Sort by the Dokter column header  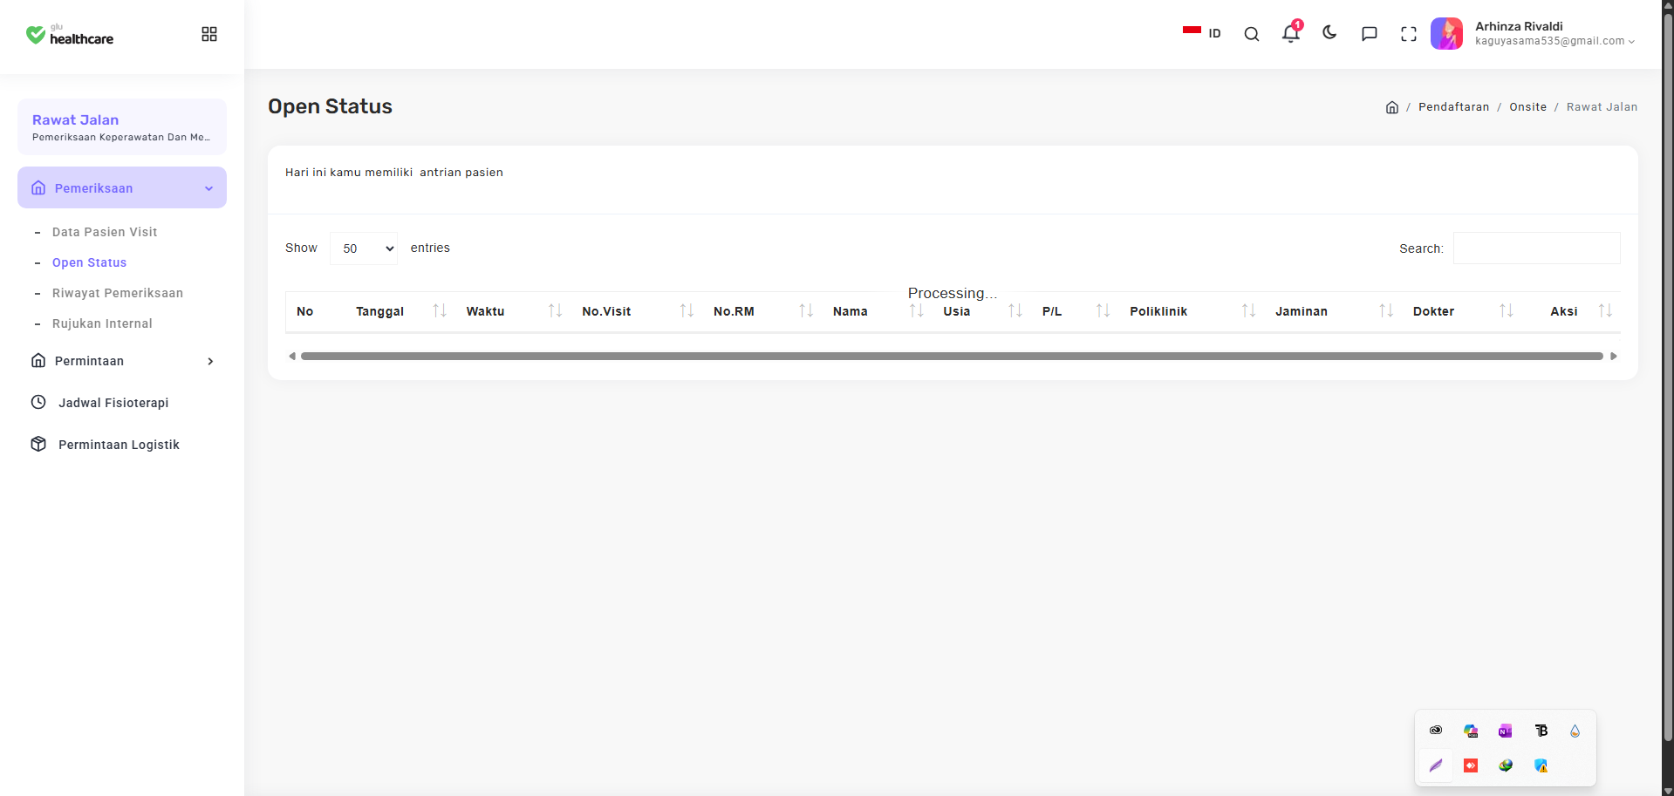click(1463, 311)
